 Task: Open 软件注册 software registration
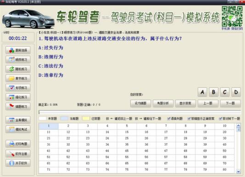tap(18, 154)
